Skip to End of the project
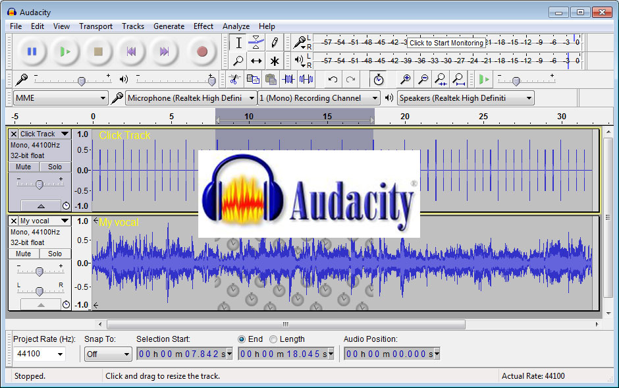Screen dimensions: 619x388 164,51
